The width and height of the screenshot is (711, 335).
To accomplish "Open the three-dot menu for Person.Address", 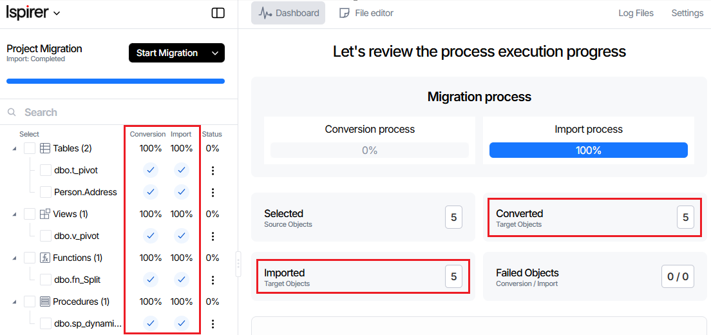I will coord(213,193).
